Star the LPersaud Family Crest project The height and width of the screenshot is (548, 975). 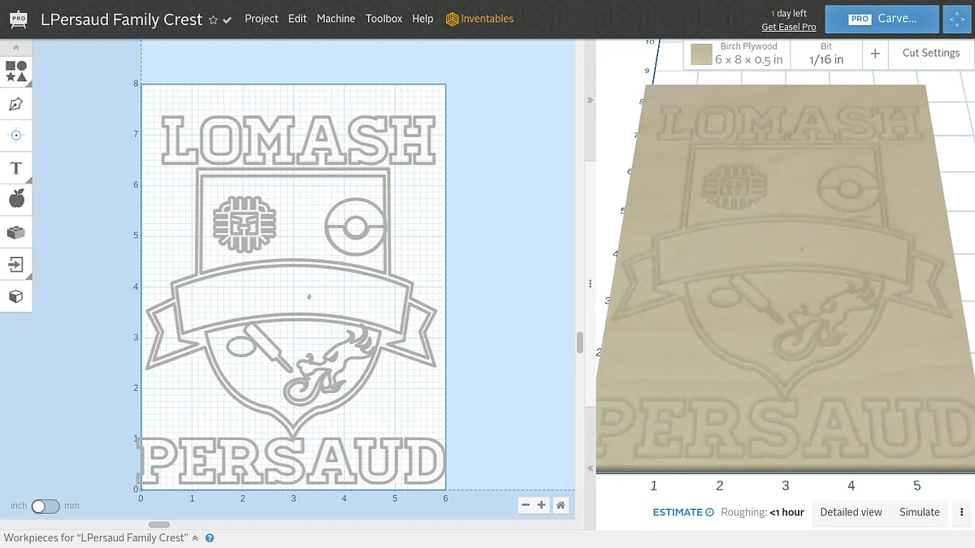coord(213,20)
